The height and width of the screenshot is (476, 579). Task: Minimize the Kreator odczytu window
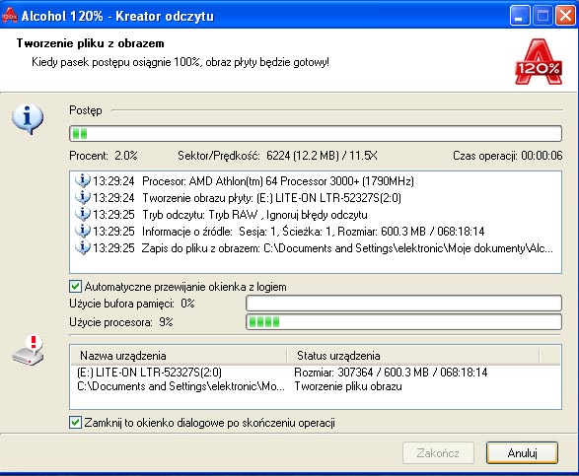coord(520,16)
